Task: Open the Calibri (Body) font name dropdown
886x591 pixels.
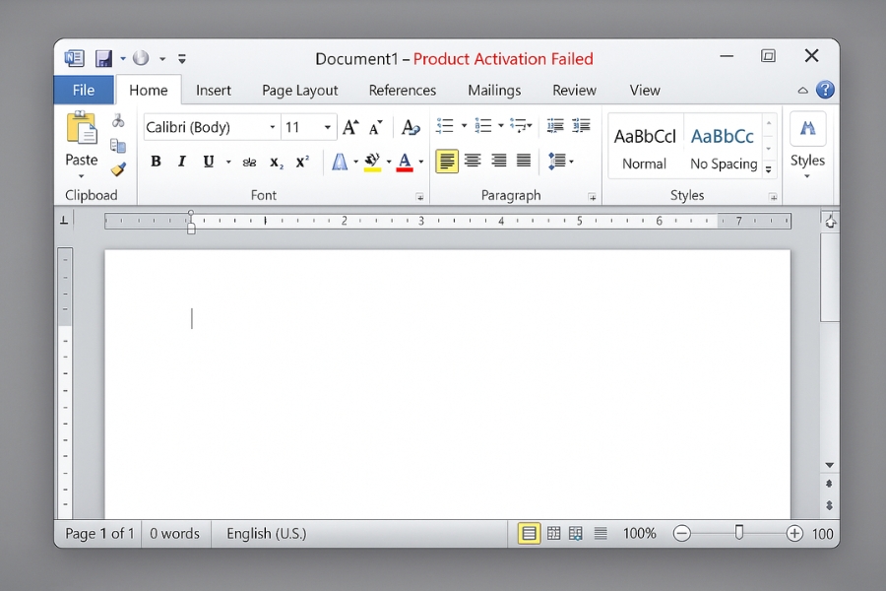Action: pos(272,127)
